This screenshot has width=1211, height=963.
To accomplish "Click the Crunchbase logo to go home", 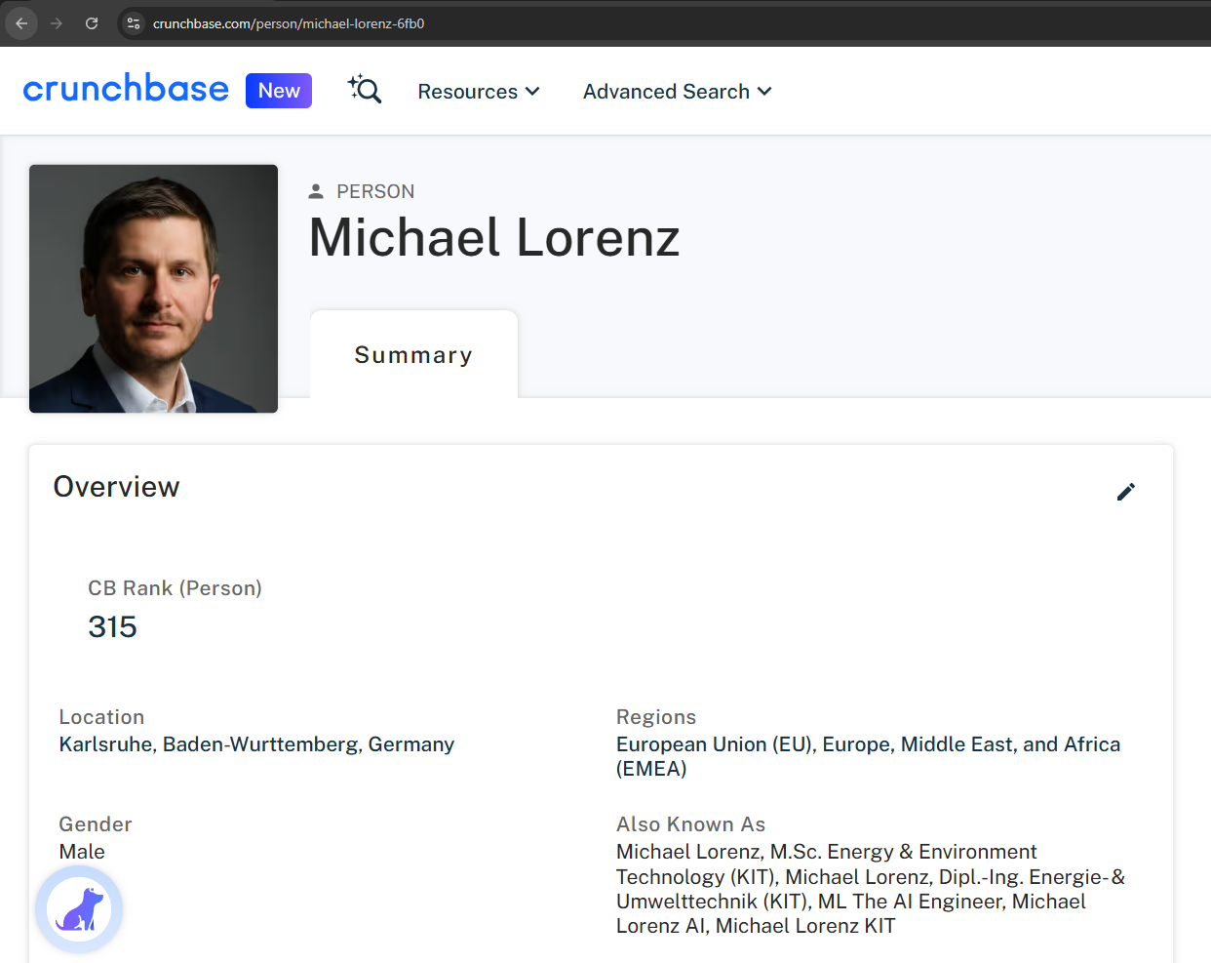I will pos(126,89).
